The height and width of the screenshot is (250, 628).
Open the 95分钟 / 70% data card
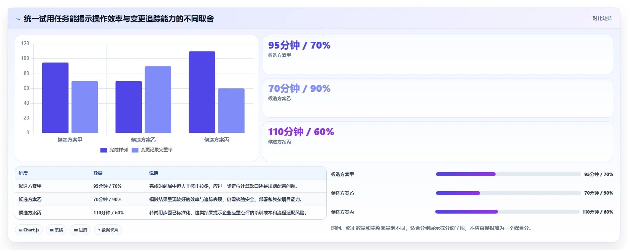coord(438,55)
